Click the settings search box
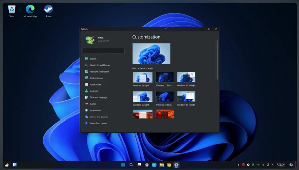This screenshot has height=170, width=299. click(104, 51)
